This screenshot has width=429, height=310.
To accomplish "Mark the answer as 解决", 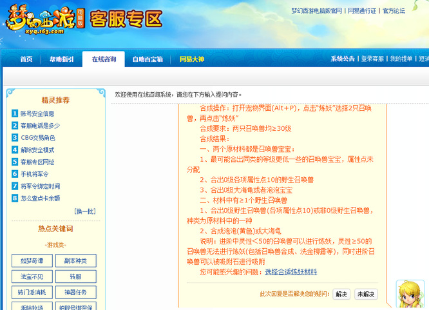I will point(341,294).
